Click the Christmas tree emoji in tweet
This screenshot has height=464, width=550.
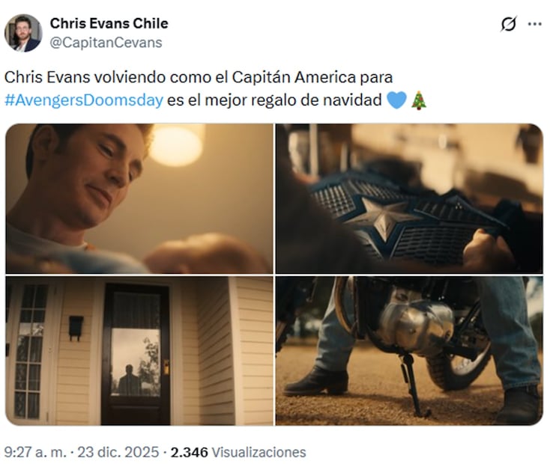pos(419,100)
